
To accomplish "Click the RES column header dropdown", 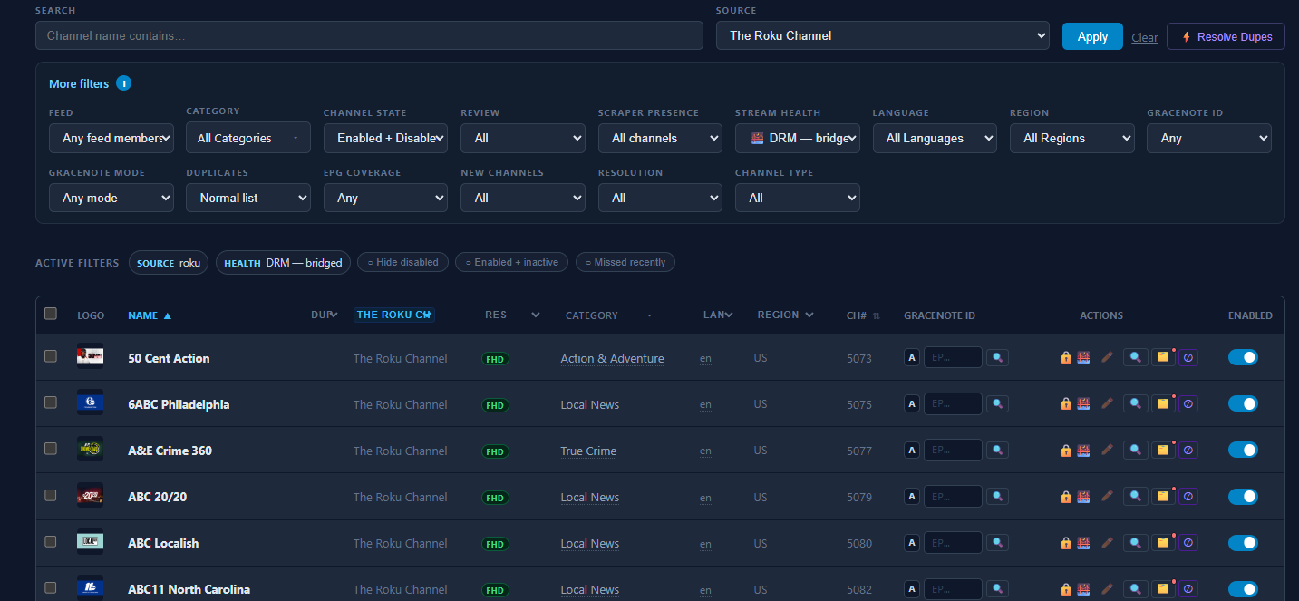I will (x=512, y=315).
